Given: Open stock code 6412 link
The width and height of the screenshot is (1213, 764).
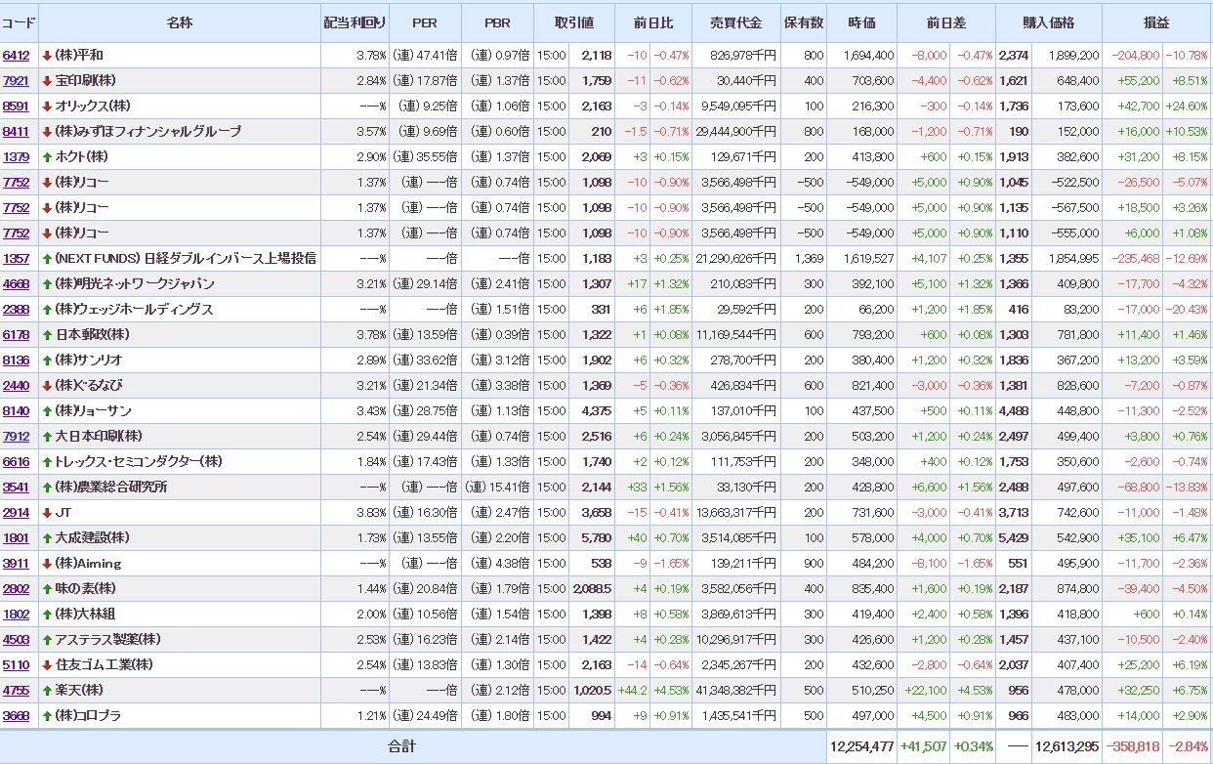Looking at the screenshot, I should (x=16, y=56).
